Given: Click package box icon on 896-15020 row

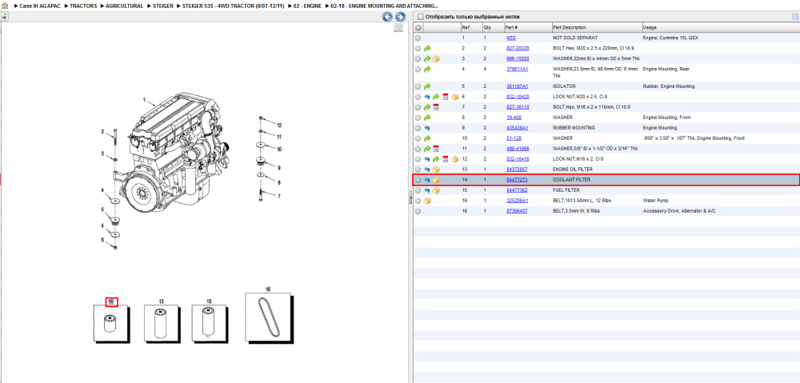Looking at the screenshot, I should (436, 59).
